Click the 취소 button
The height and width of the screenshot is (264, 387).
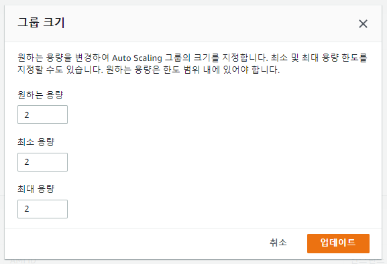pyautogui.click(x=278, y=243)
